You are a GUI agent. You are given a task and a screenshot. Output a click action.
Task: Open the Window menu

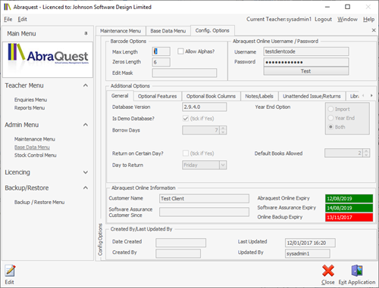(x=347, y=19)
